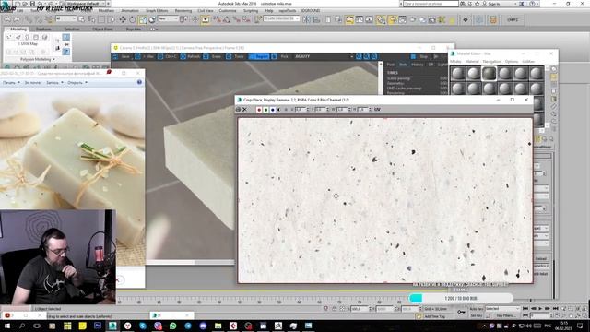590x332 pixels.
Task: Click the Align tool icon
Action: click(316, 19)
